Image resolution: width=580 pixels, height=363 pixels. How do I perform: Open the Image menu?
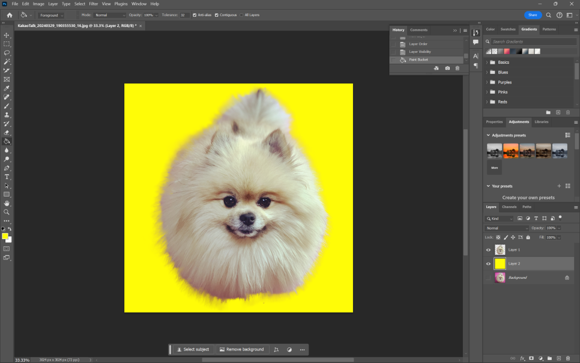coord(38,4)
